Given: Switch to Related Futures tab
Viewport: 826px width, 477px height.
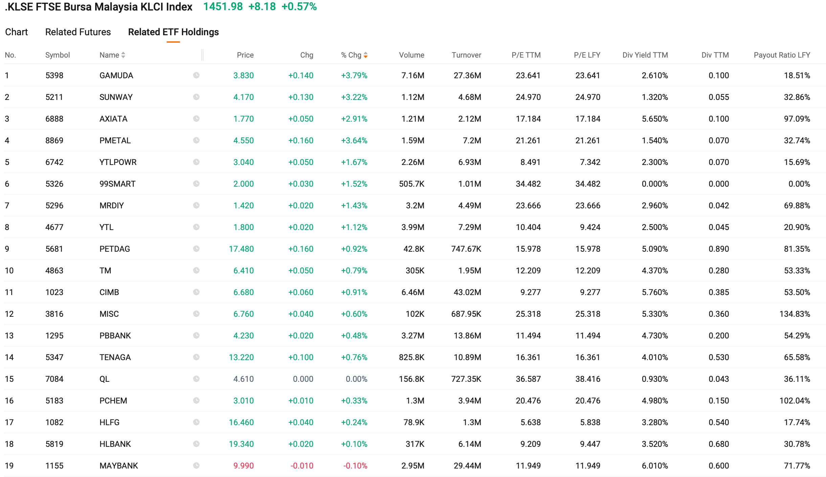Looking at the screenshot, I should (78, 32).
